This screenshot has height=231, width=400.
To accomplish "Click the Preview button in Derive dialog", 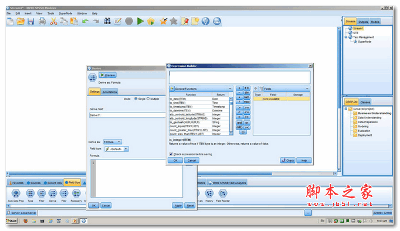I will [108, 75].
